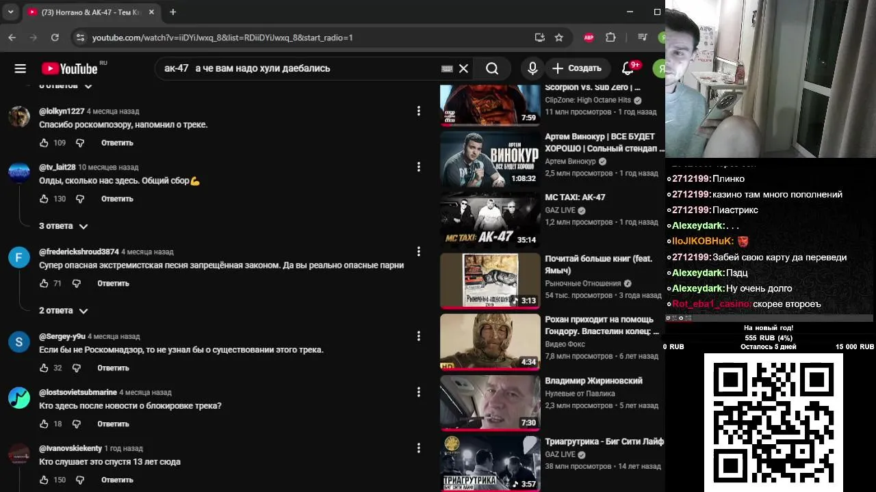The image size is (876, 492).
Task: Dislike the comment by @frederickshroud3874
Action: click(x=76, y=283)
